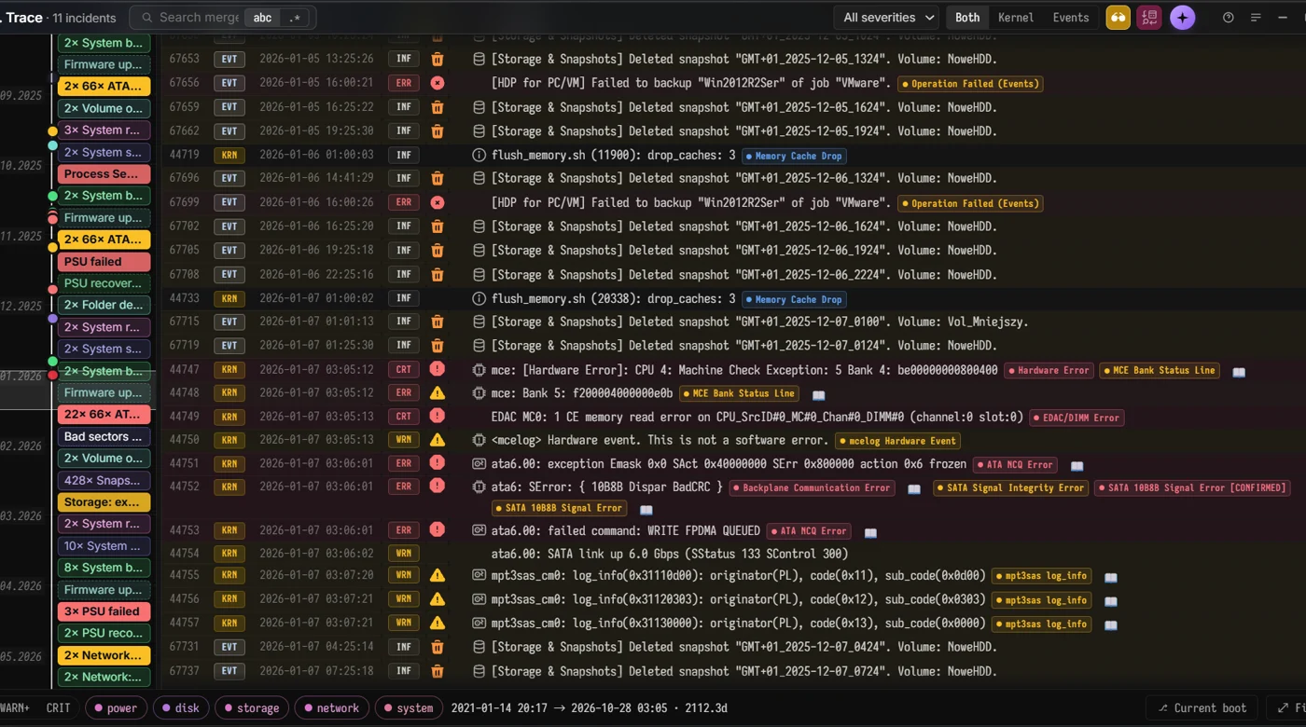Click the book icon on the ata6.00 exception row

tap(1077, 466)
